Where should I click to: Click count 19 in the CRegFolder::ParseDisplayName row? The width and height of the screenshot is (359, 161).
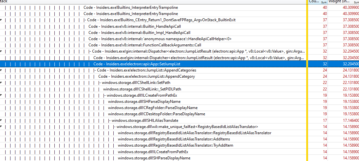(325, 108)
